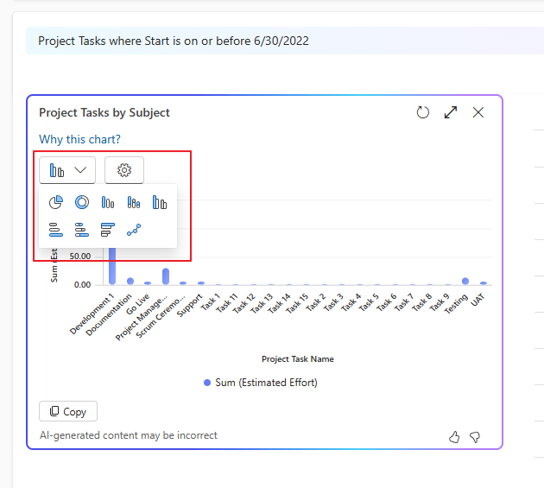Image resolution: width=544 pixels, height=488 pixels.
Task: Click the 'Project Tasks by Subject' title
Action: pos(104,112)
